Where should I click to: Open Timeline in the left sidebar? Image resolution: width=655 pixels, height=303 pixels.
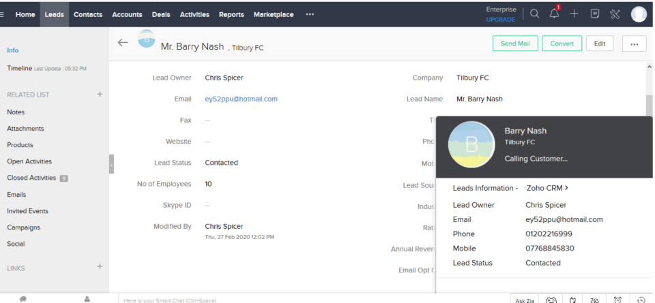19,68
